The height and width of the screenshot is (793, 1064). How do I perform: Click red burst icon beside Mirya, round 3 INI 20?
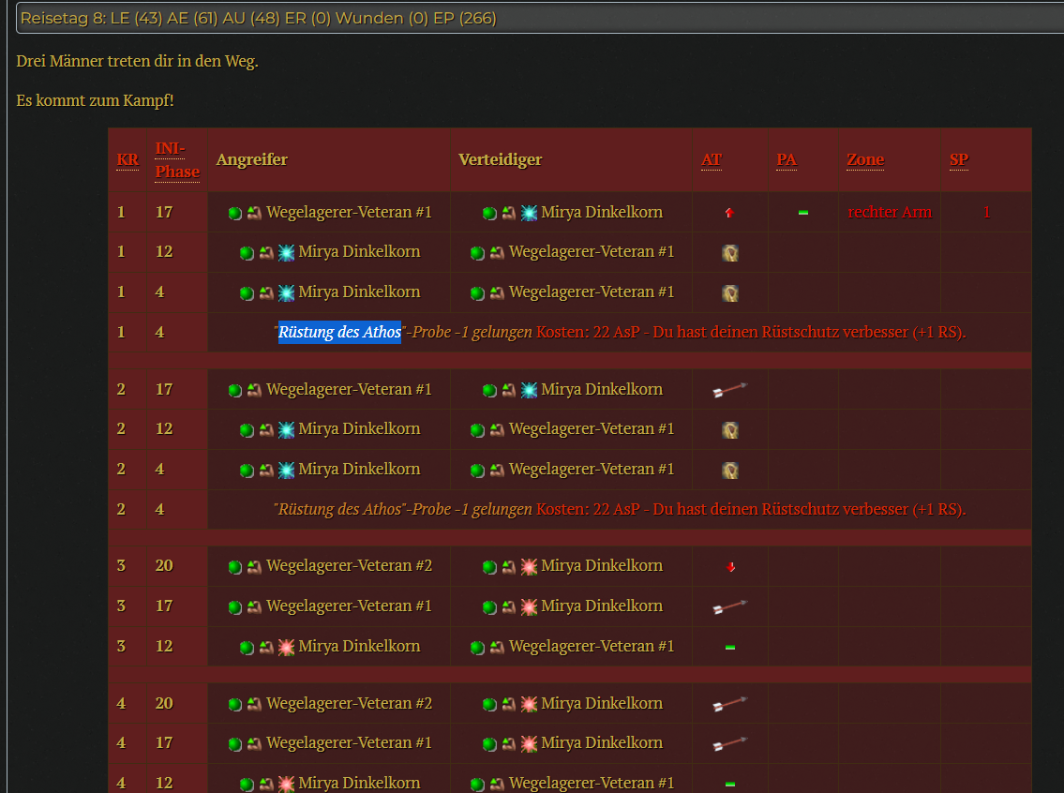tap(529, 566)
